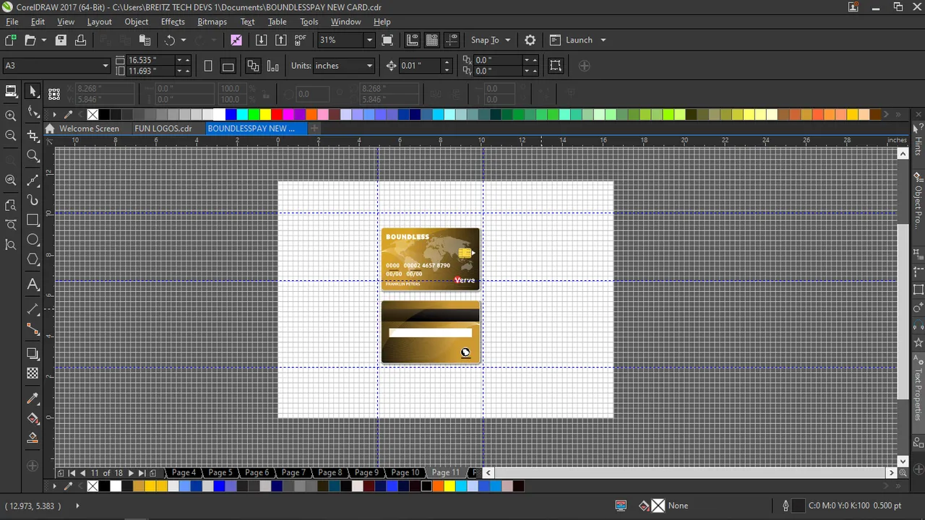Viewport: 925px width, 520px height.
Task: Click the Zoom Out icon in the zoom toolbar
Action: tap(10, 136)
